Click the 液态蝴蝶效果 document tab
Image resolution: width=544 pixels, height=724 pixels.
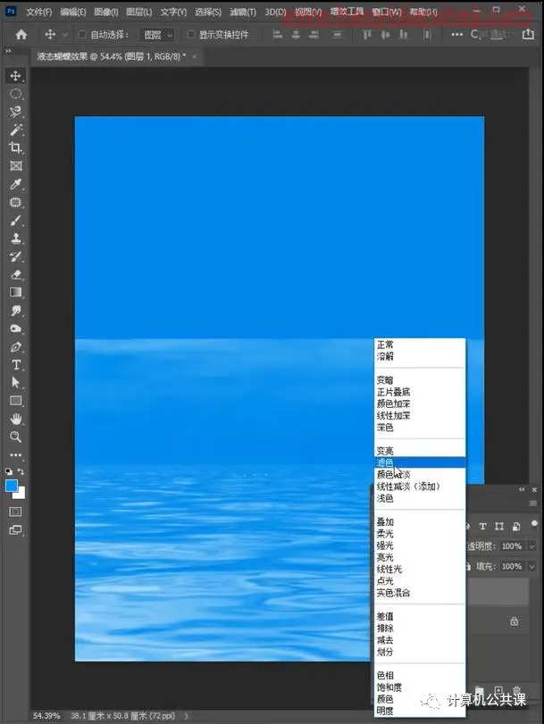[111, 56]
